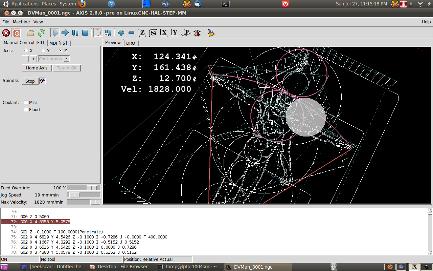433x271 pixels.
Task: Pause program execution
Action: pos(75,33)
